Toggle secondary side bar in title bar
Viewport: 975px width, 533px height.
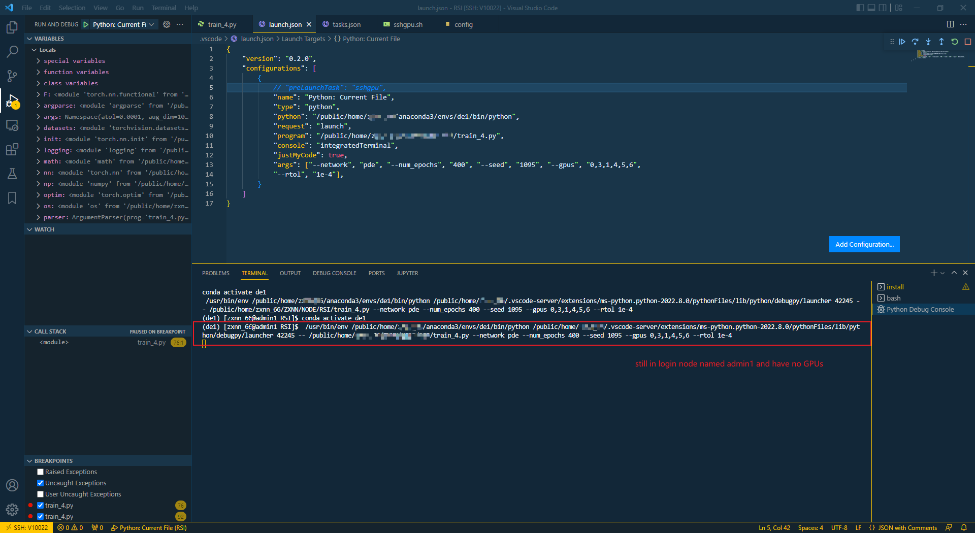coord(883,8)
